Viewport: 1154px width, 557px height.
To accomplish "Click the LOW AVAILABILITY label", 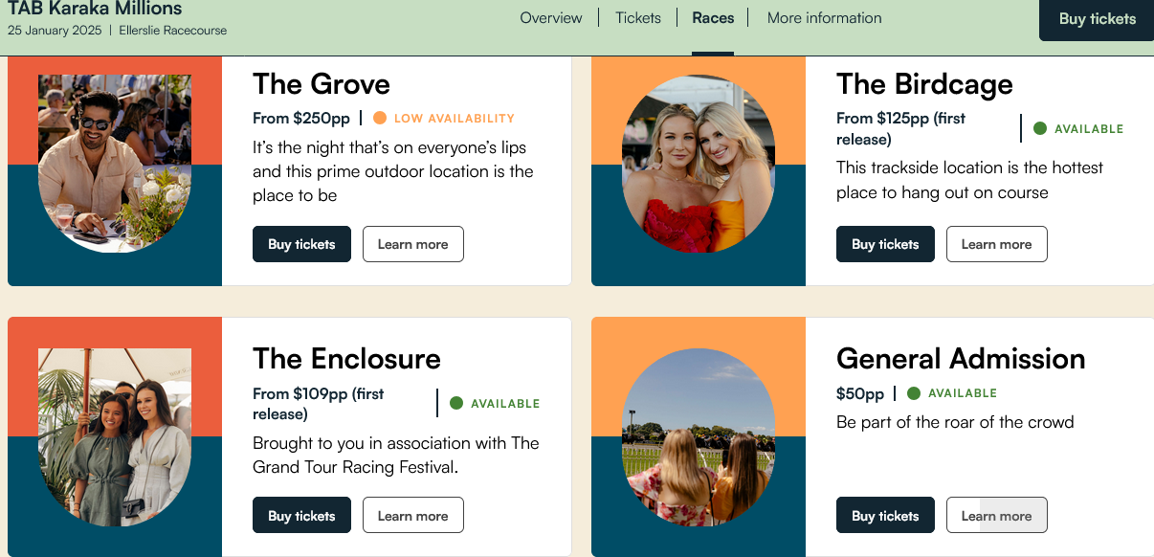I will click(455, 119).
